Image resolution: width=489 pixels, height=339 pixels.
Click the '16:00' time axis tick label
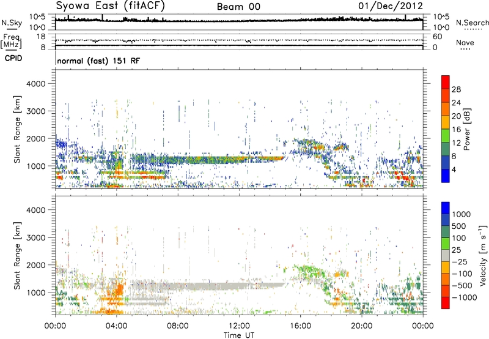[300, 326]
